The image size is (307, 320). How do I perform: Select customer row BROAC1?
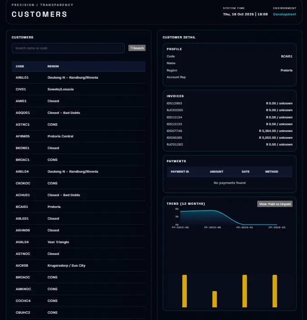coord(79,160)
